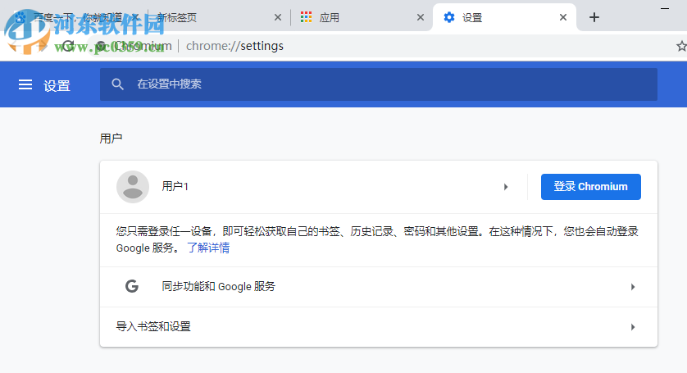
Task: Select the 设置 tab
Action: (x=504, y=17)
